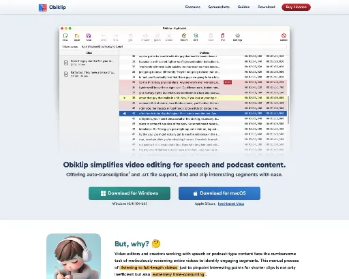Screen dimensions: 349x279
Task: Click the Apple logo in the macOS button
Action: tap(195, 193)
